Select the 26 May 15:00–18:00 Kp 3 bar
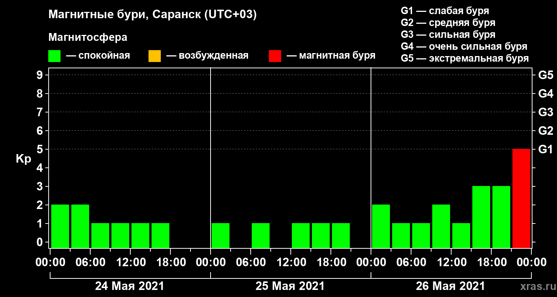 pyautogui.click(x=481, y=217)
